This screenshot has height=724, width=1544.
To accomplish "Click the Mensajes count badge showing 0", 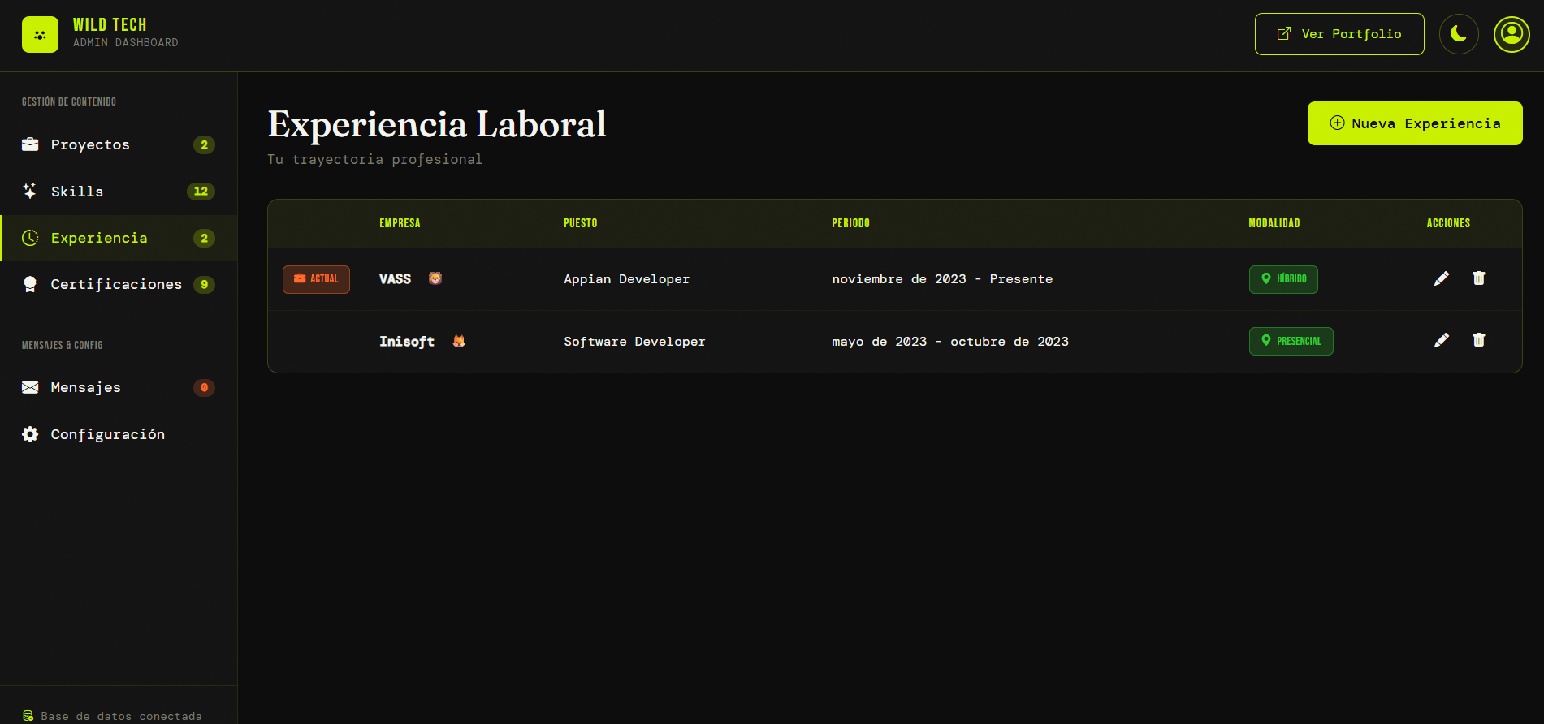I will click(x=204, y=387).
